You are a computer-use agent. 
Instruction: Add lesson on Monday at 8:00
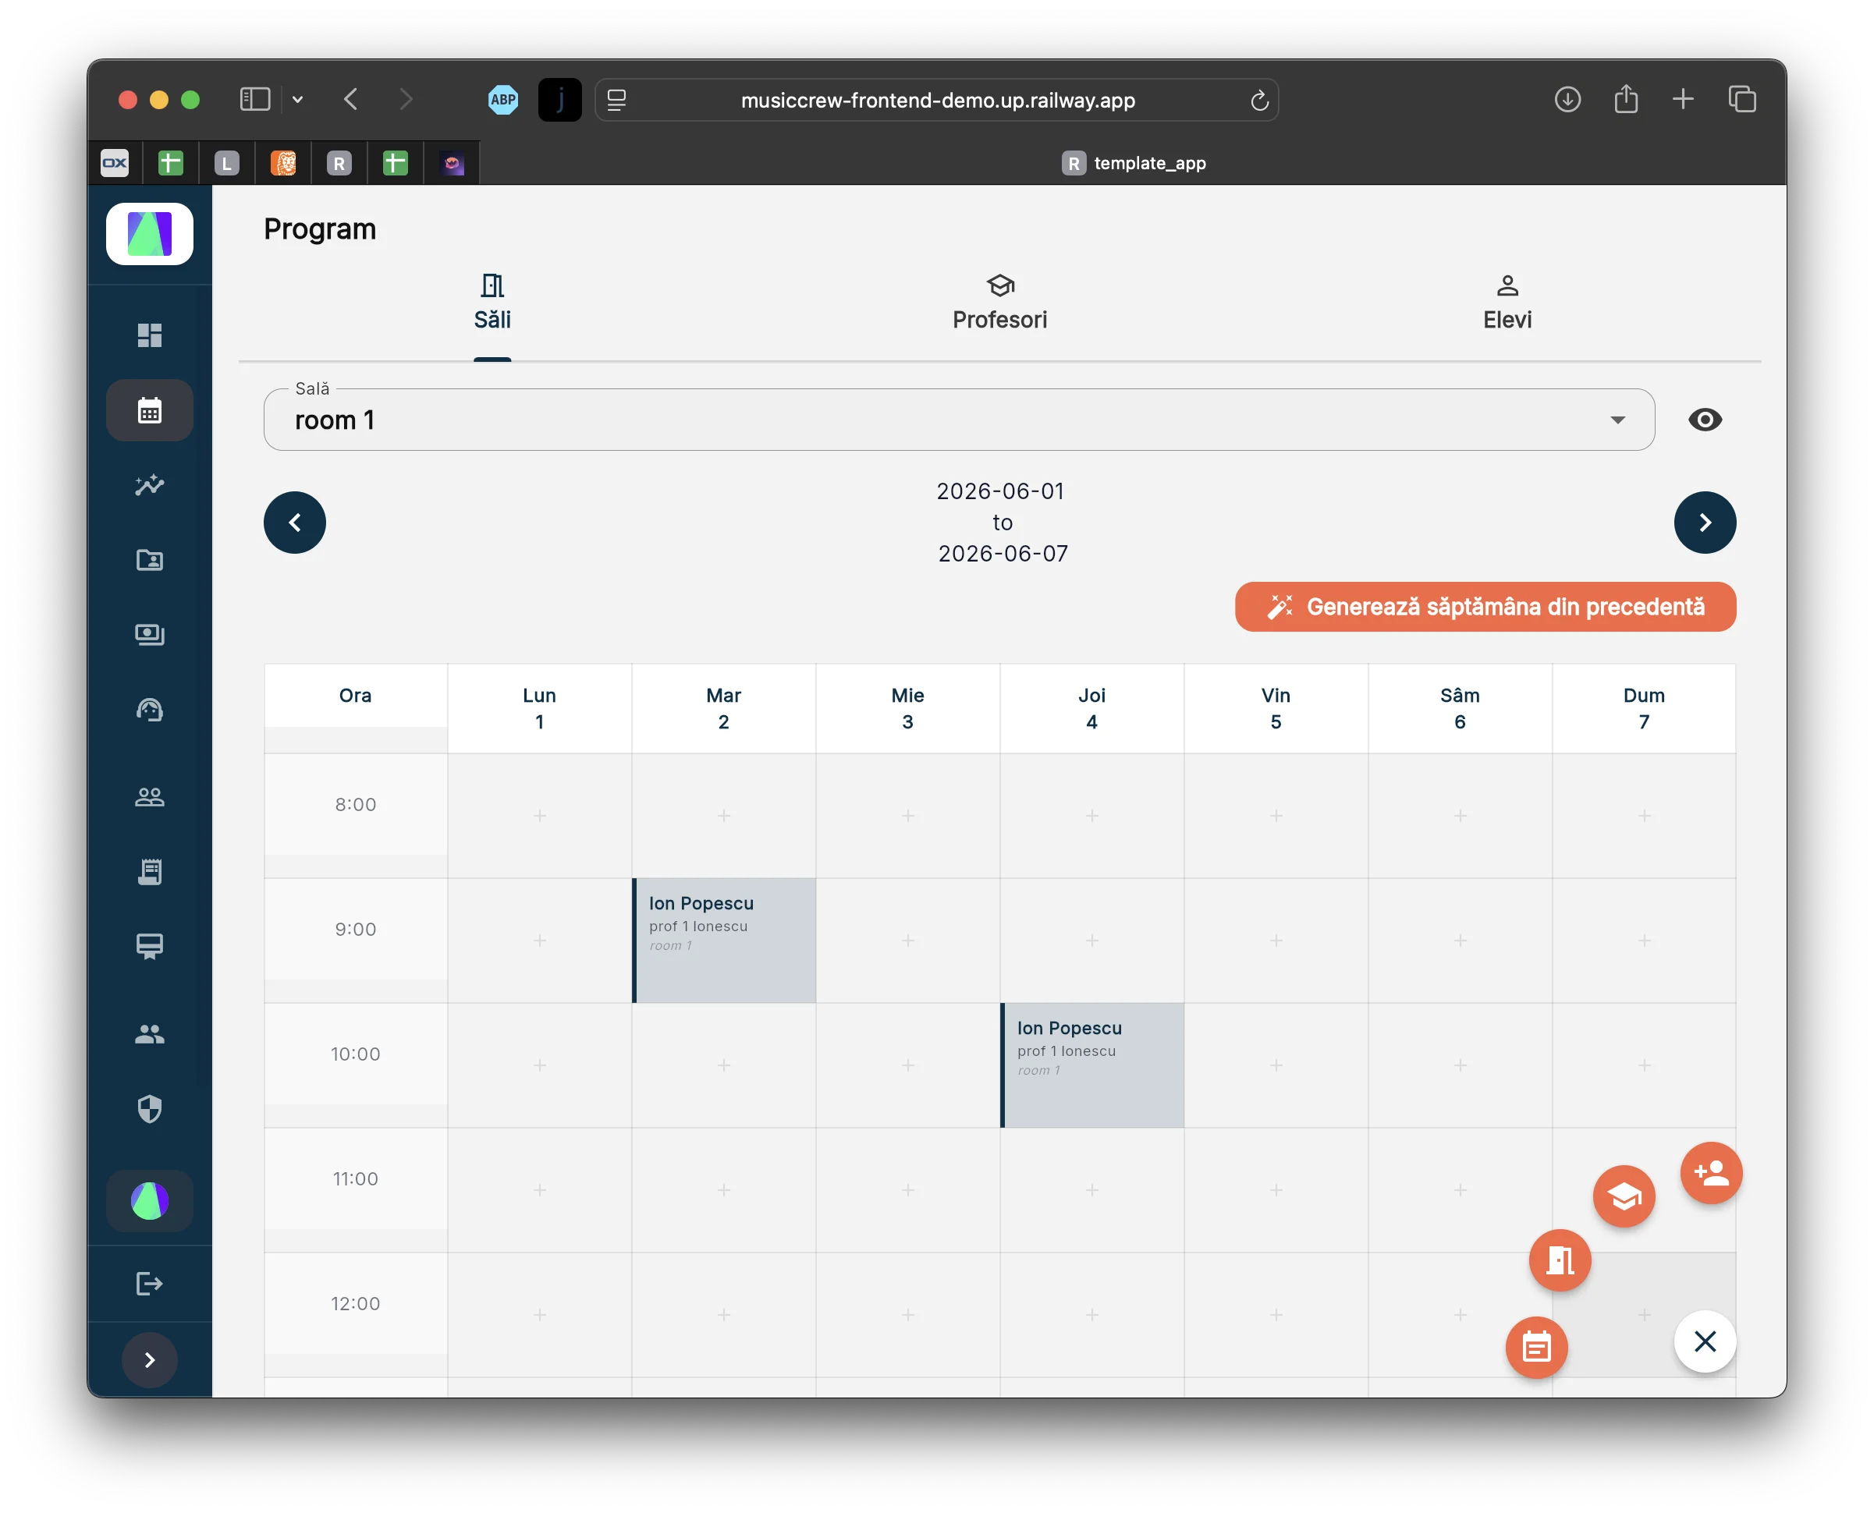point(540,815)
